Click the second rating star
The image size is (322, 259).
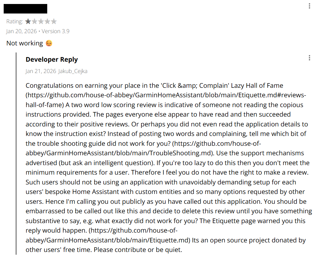35,21
